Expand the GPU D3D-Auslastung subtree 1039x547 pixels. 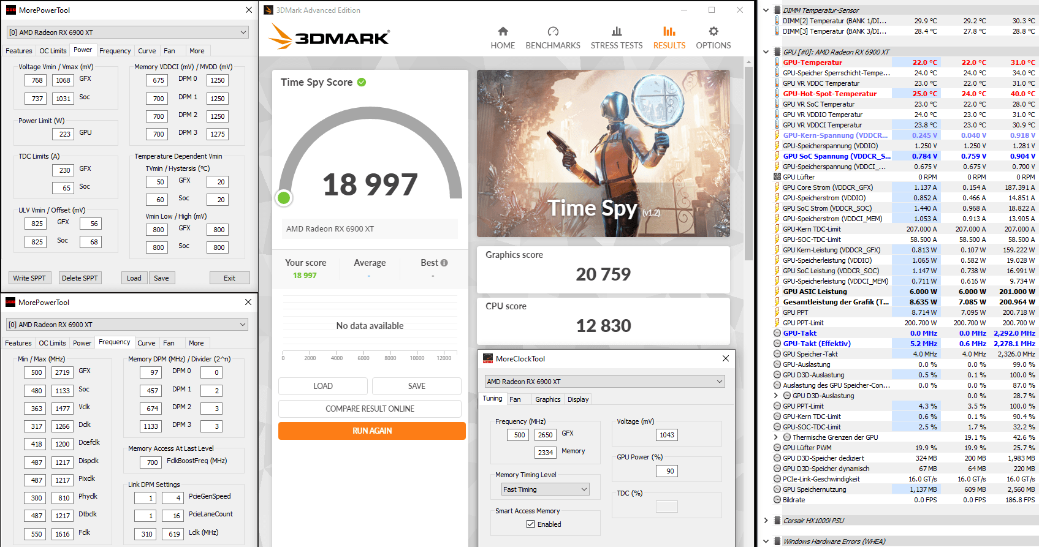pos(776,396)
